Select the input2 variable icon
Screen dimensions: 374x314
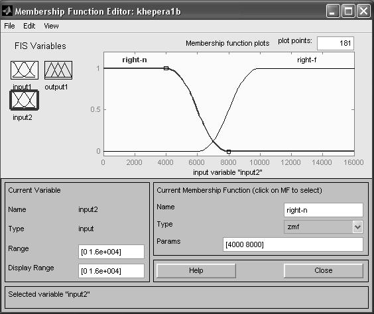pos(24,100)
